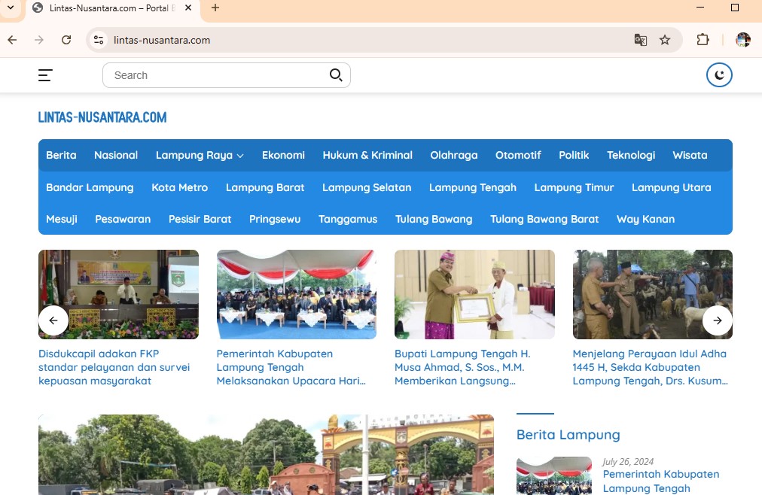Click the search magnifier icon
This screenshot has height=495, width=762.
(x=336, y=75)
